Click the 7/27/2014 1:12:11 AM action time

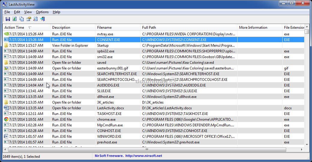(26, 113)
